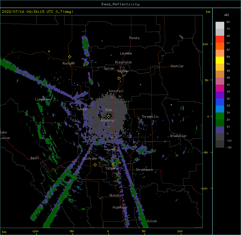
Task: Click the Innisfail label
Action: point(116,91)
